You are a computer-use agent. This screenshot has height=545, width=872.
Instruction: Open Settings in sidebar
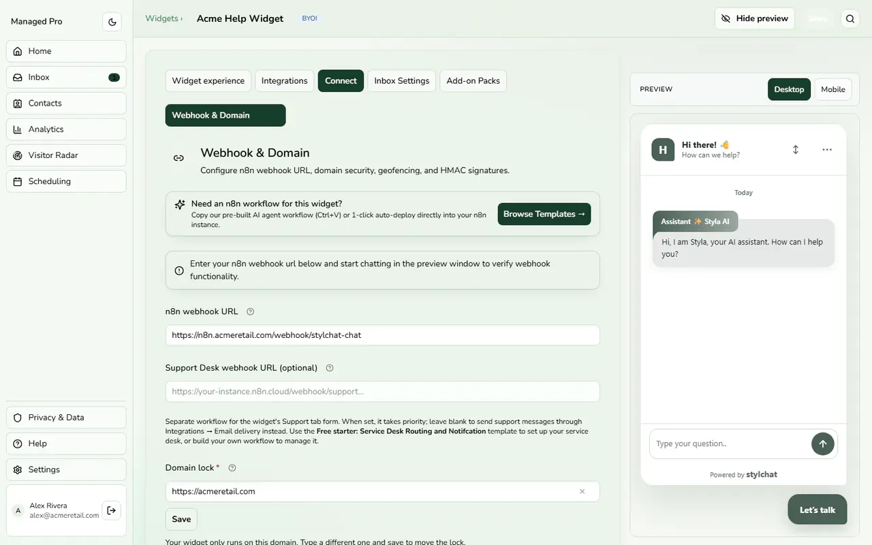coord(66,469)
